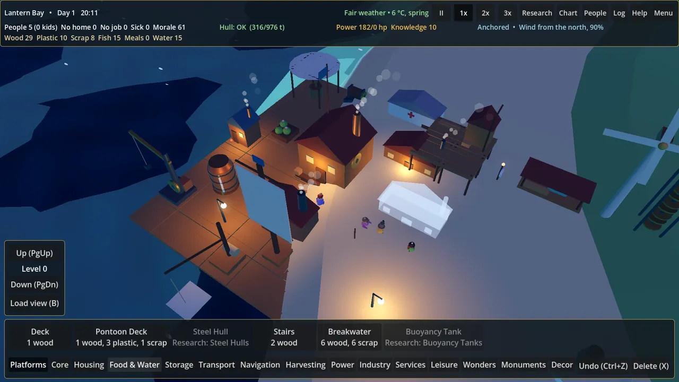The image size is (679, 382).
Task: Open the Navigation category tab
Action: (260, 364)
